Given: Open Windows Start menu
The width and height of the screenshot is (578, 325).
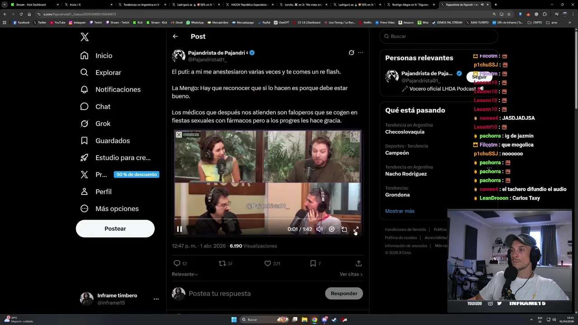Looking at the screenshot, I should coord(234,320).
